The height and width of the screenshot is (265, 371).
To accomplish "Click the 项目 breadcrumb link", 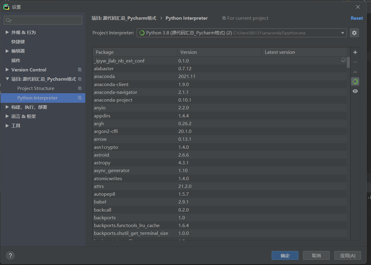I will (x=124, y=18).
